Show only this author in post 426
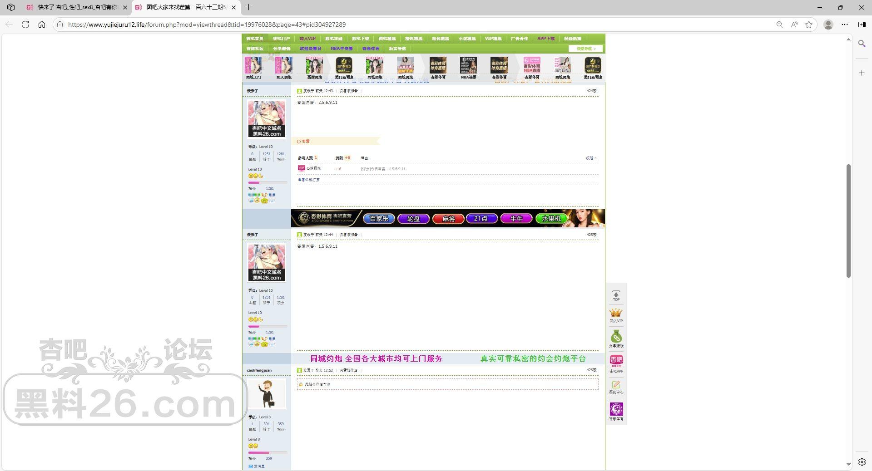The image size is (872, 471). pyautogui.click(x=349, y=370)
